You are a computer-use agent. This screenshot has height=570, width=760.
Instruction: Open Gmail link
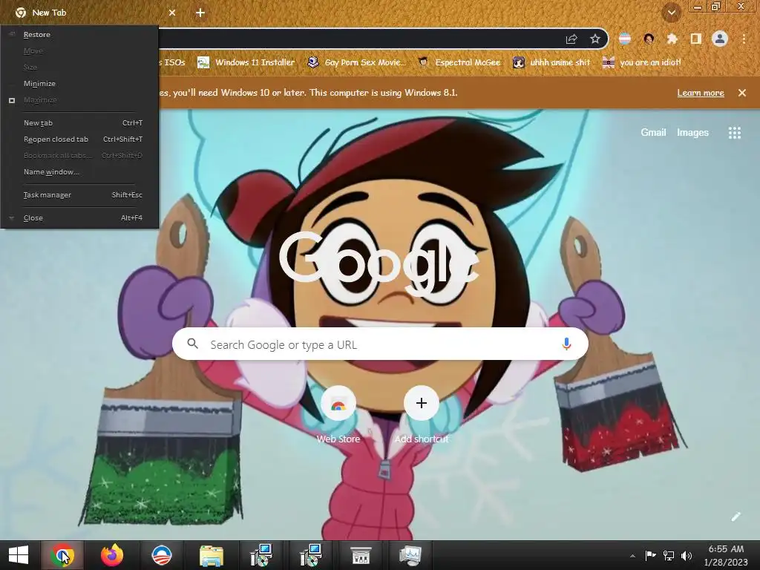[653, 132]
